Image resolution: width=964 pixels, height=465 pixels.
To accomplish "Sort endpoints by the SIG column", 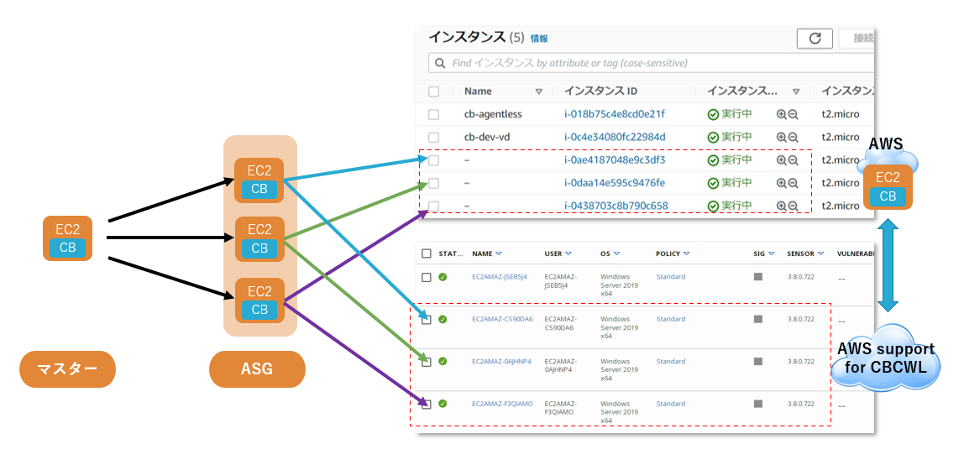I will 771,253.
